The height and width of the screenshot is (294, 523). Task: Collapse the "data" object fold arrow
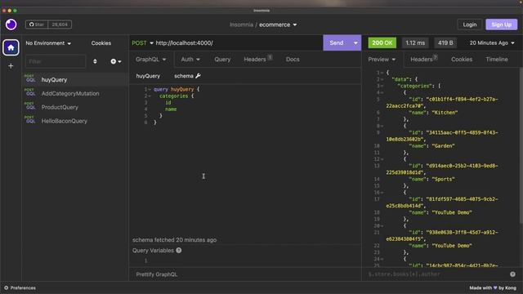tap(382, 79)
